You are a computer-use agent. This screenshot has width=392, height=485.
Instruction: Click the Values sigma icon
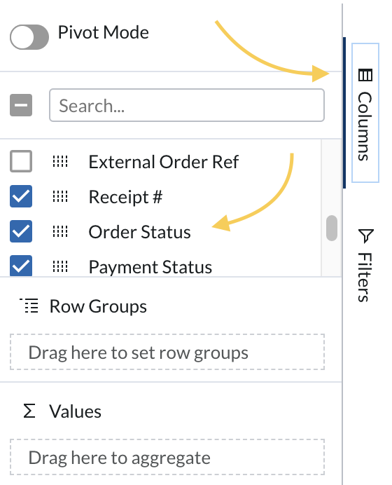pos(29,411)
